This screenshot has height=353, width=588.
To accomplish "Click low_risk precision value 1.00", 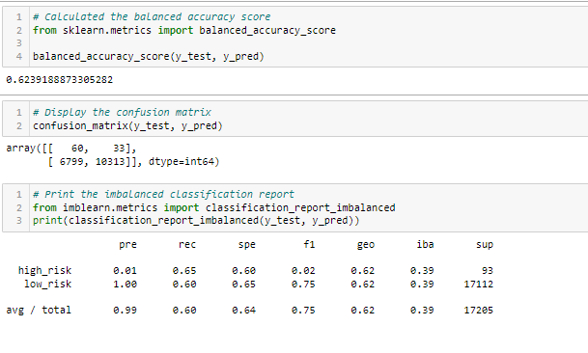I will point(125,285).
